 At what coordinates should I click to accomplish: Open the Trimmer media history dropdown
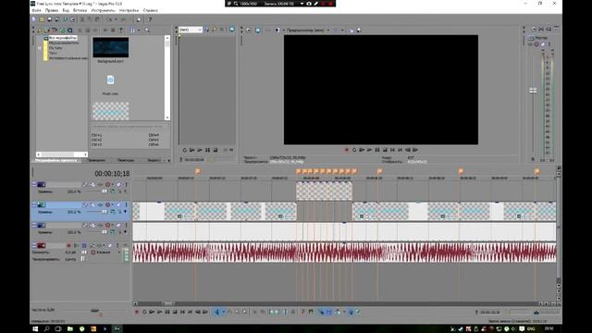201,30
